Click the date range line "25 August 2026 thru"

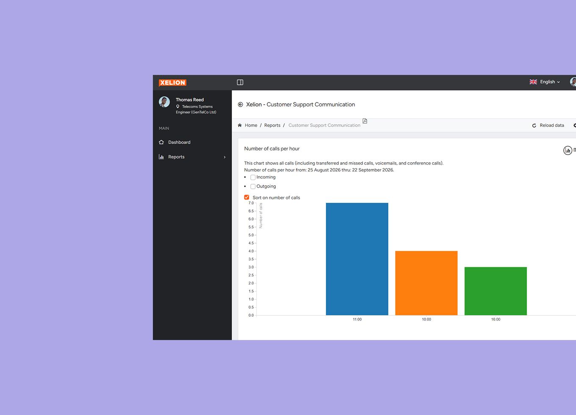click(319, 170)
